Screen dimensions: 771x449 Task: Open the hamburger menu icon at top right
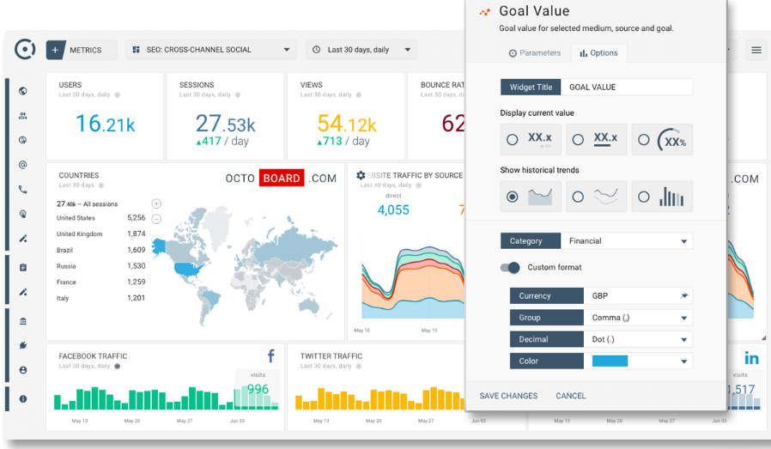coord(756,50)
